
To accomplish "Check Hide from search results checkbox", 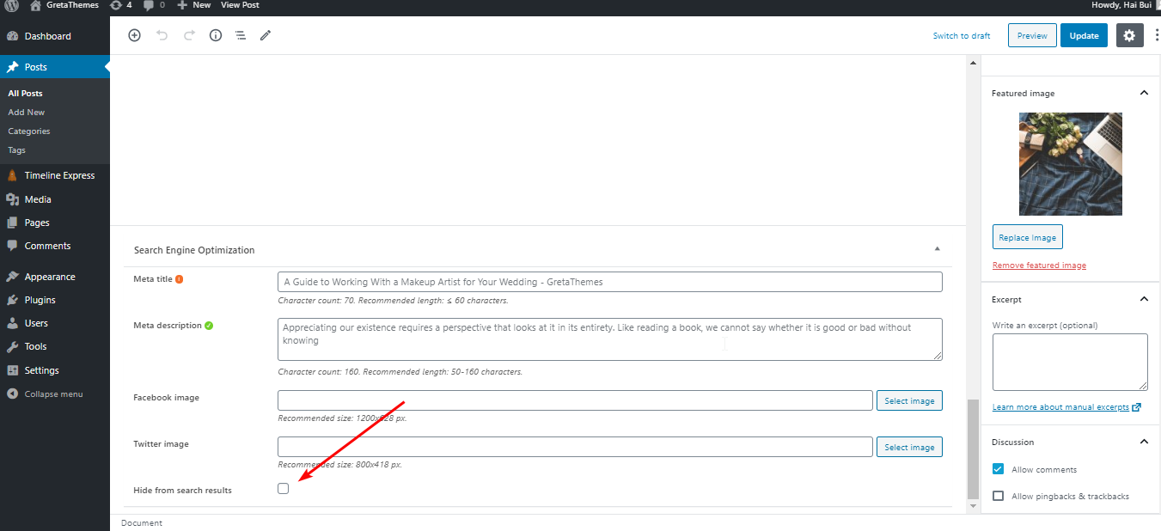I will pos(284,488).
